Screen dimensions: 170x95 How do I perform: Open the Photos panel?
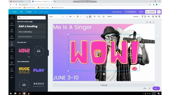12,31
